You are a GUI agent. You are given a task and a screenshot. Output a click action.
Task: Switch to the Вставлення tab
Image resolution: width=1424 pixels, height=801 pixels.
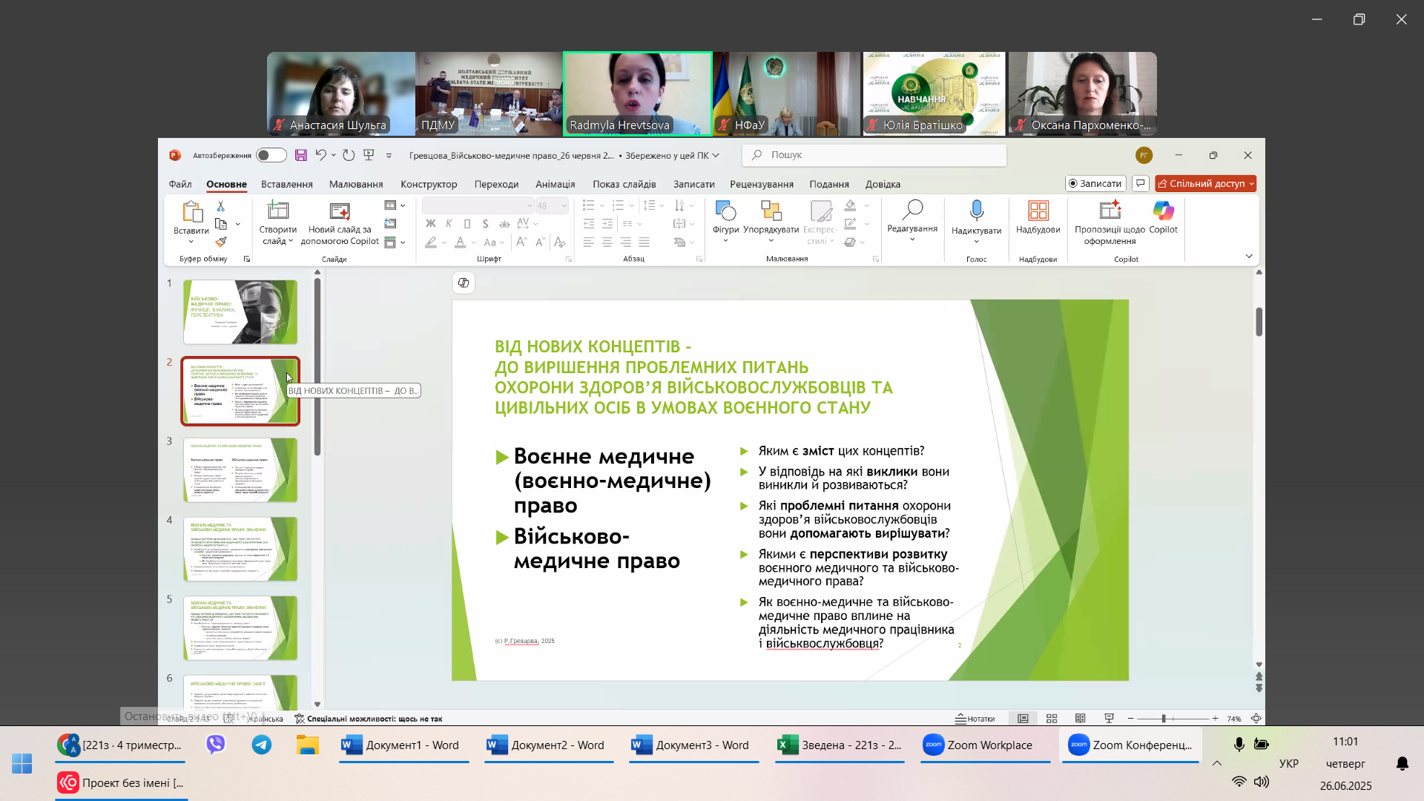[287, 184]
